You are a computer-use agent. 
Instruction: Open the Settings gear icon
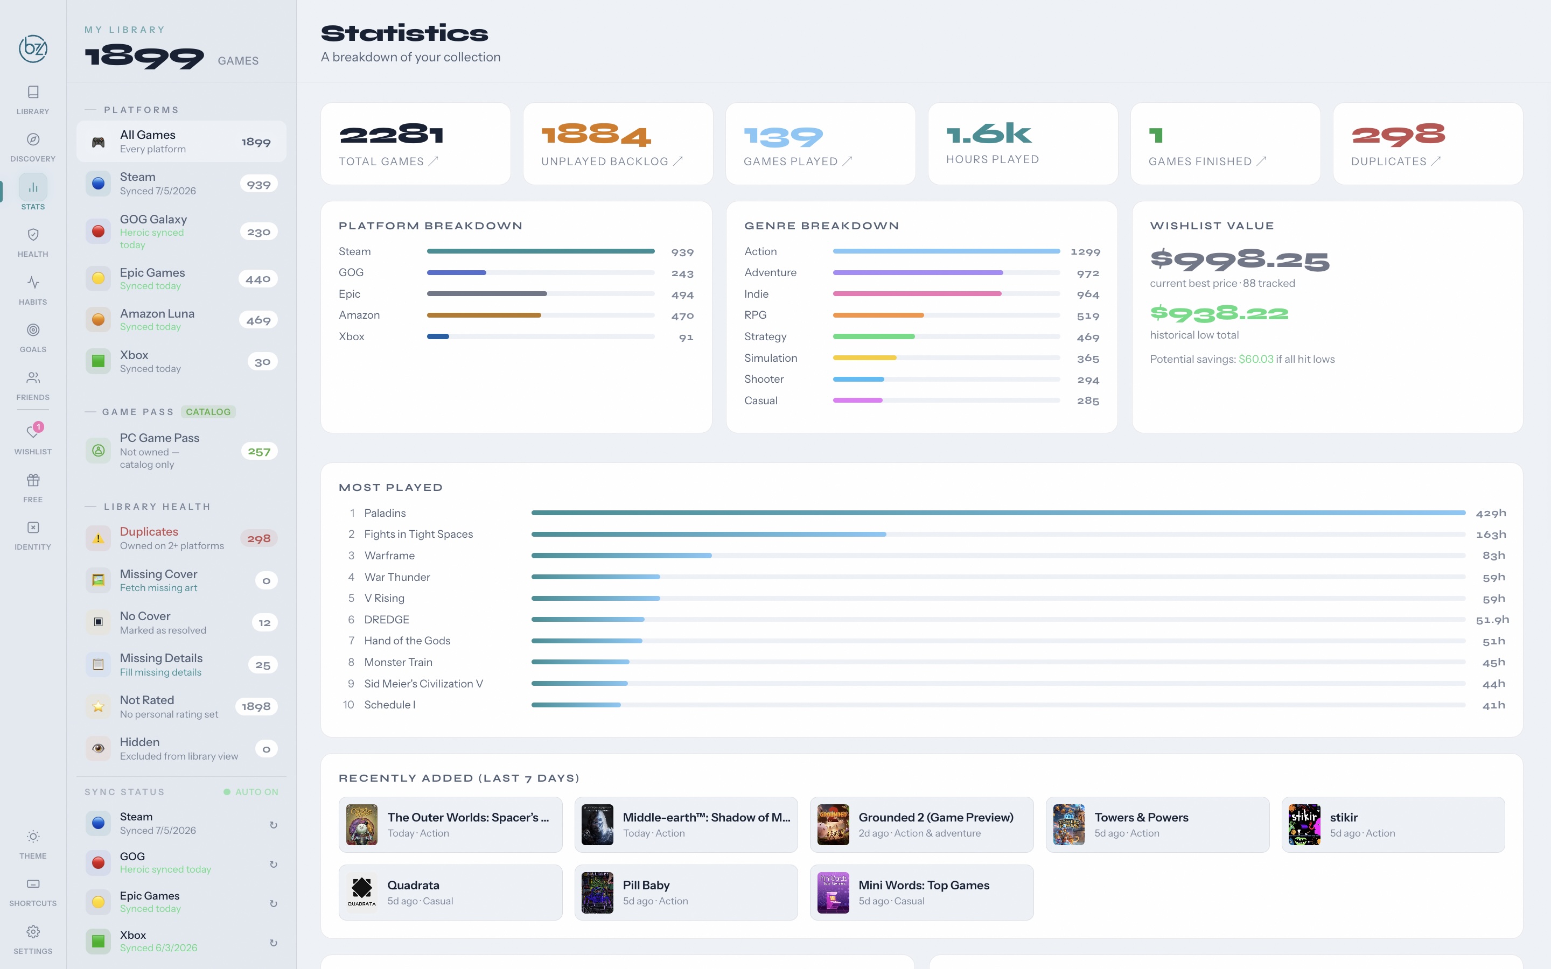[x=33, y=931]
